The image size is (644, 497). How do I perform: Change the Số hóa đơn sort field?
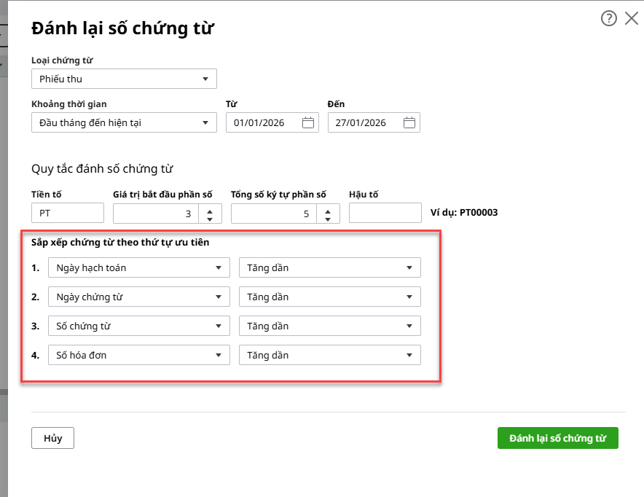(138, 356)
